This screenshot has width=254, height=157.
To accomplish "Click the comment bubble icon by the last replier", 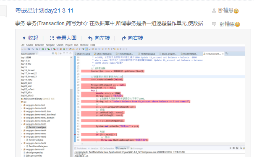I will 214,24.
